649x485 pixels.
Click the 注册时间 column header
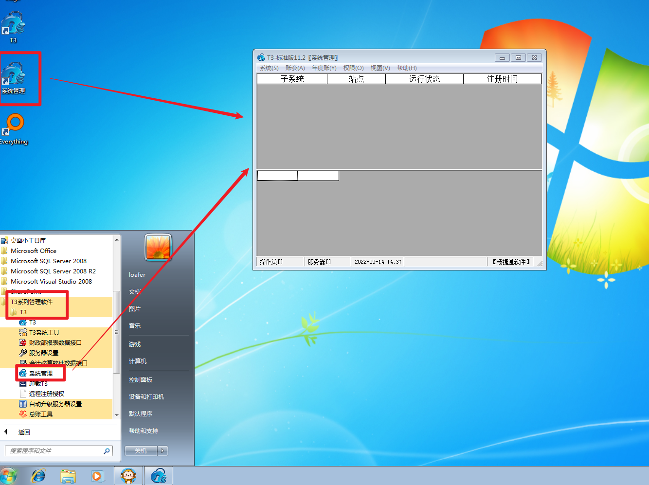(x=502, y=79)
